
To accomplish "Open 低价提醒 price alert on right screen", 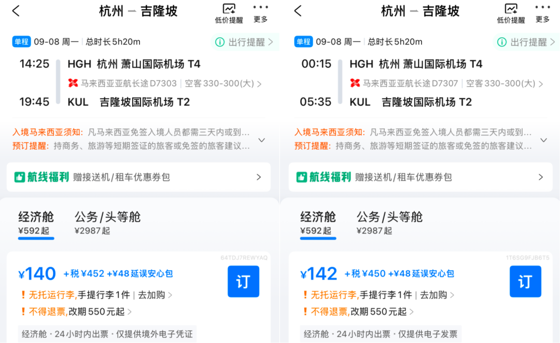I will (x=511, y=14).
